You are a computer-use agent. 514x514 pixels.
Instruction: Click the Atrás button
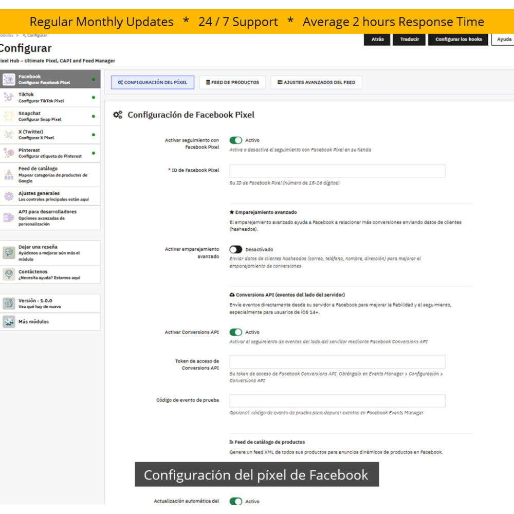377,40
